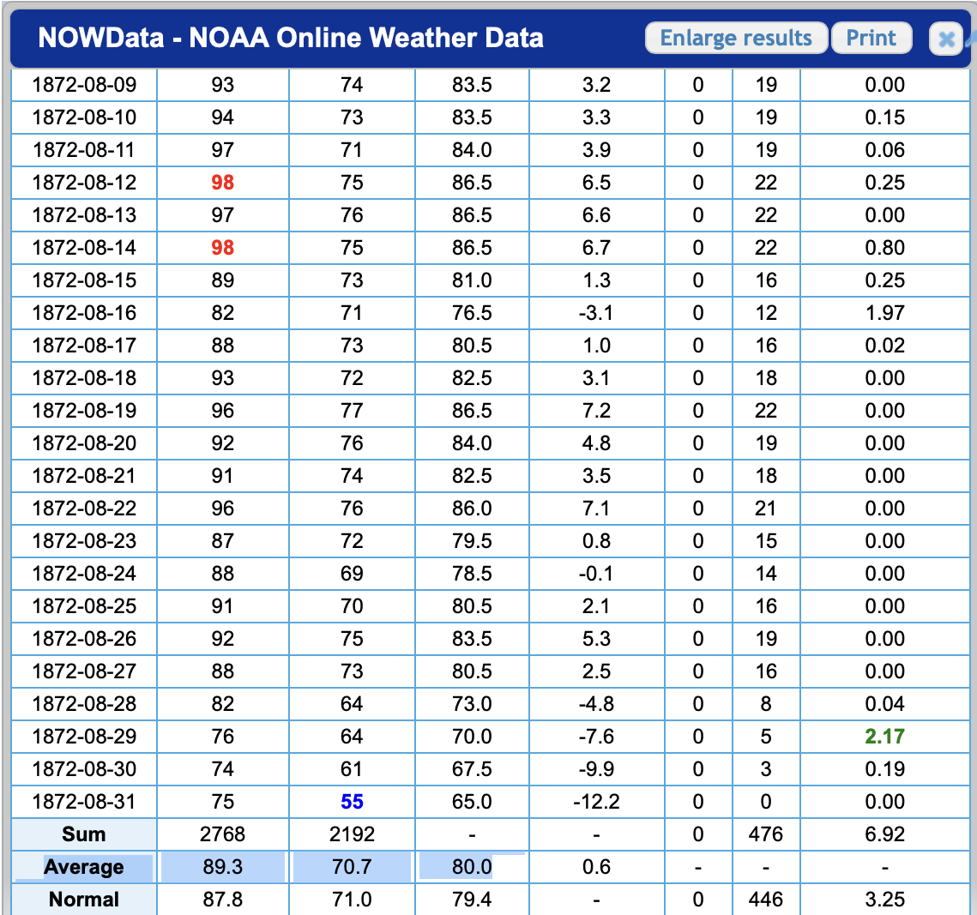This screenshot has width=977, height=915.
Task: Select the date cell 1872-08-09
Action: click(84, 85)
